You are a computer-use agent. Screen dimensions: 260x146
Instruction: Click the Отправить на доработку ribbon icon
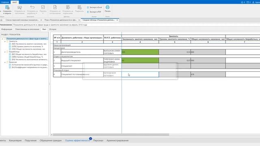point(32,7)
